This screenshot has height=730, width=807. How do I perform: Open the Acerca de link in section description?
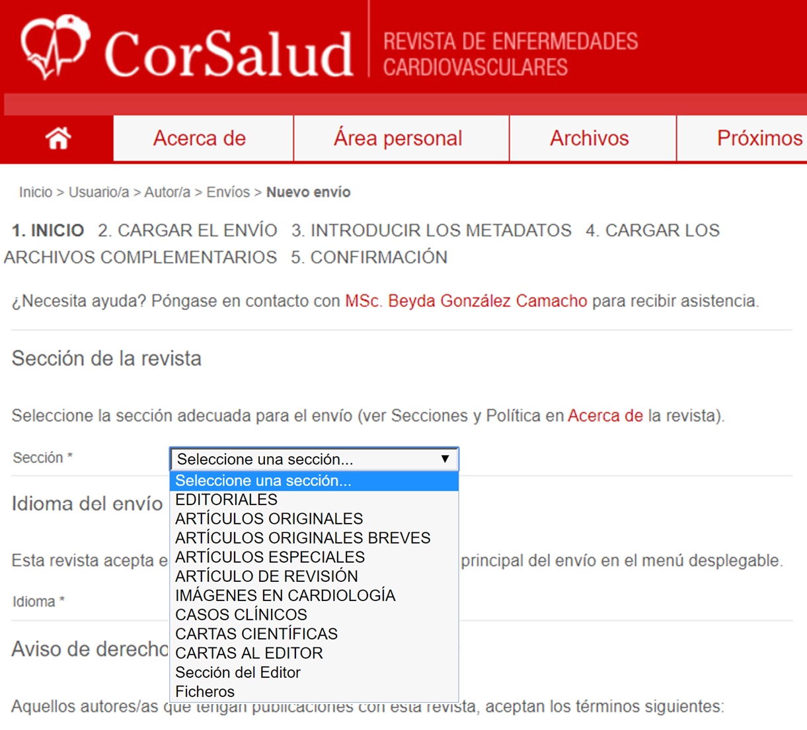coord(605,416)
